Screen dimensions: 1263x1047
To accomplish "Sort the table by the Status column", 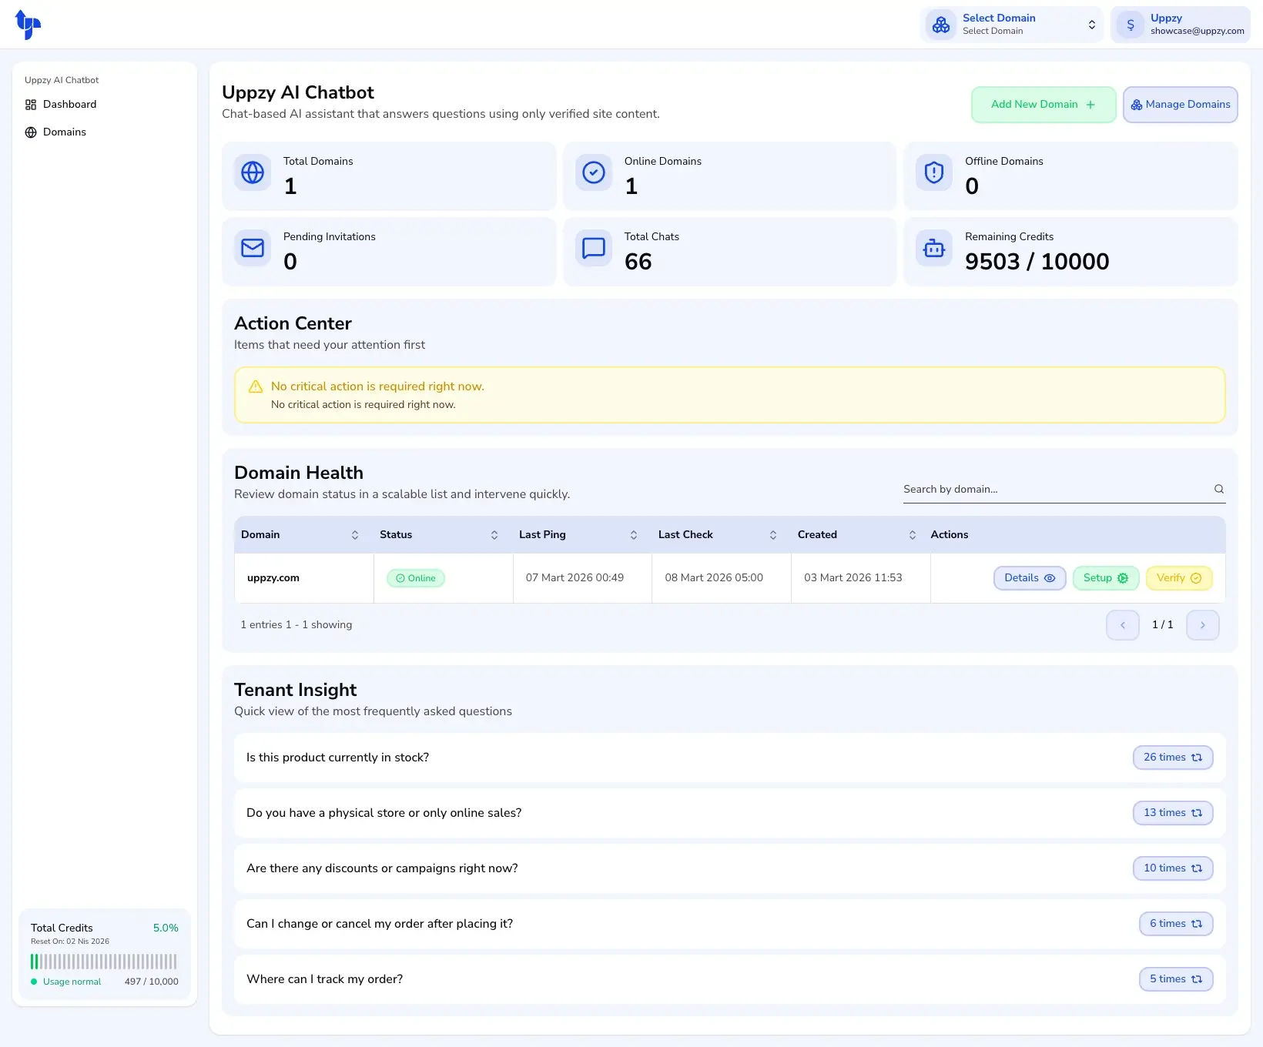I will point(494,535).
